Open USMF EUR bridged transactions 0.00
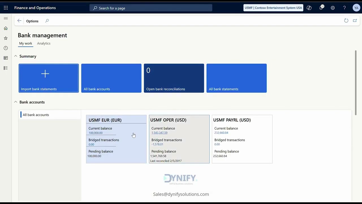362x204 pixels. (91, 144)
